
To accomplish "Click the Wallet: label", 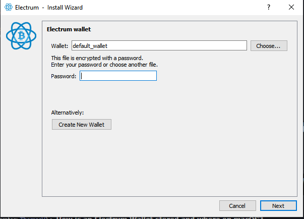I will pos(59,46).
